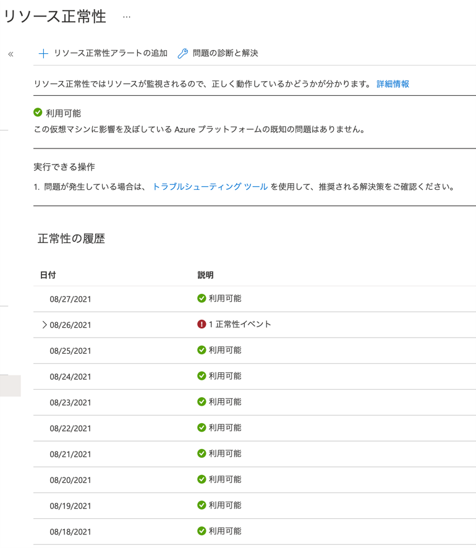This screenshot has height=548, width=476.
Task: Click green check icon on 08/25/2021 row
Action: tap(202, 350)
